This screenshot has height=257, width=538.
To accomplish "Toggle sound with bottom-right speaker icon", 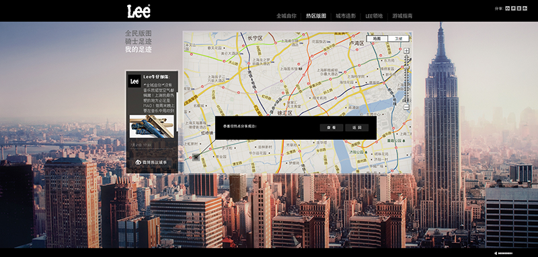I will click(496, 254).
